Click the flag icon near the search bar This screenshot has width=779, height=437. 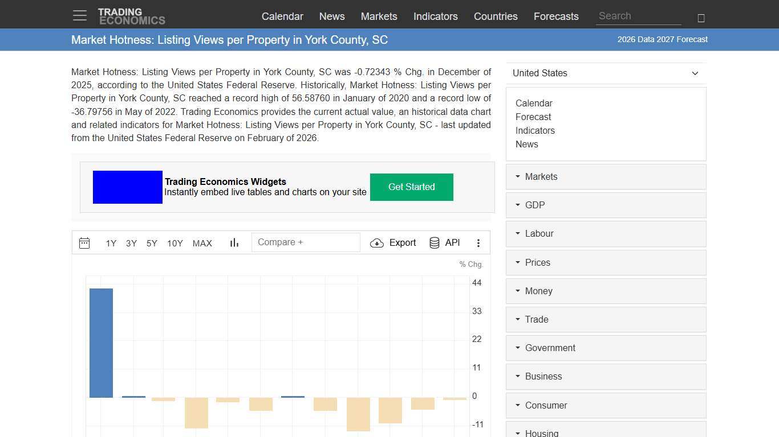pos(701,18)
